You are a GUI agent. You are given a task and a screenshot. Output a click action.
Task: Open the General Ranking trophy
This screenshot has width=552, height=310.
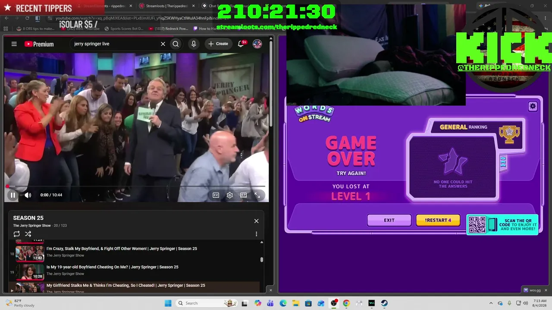[509, 134]
